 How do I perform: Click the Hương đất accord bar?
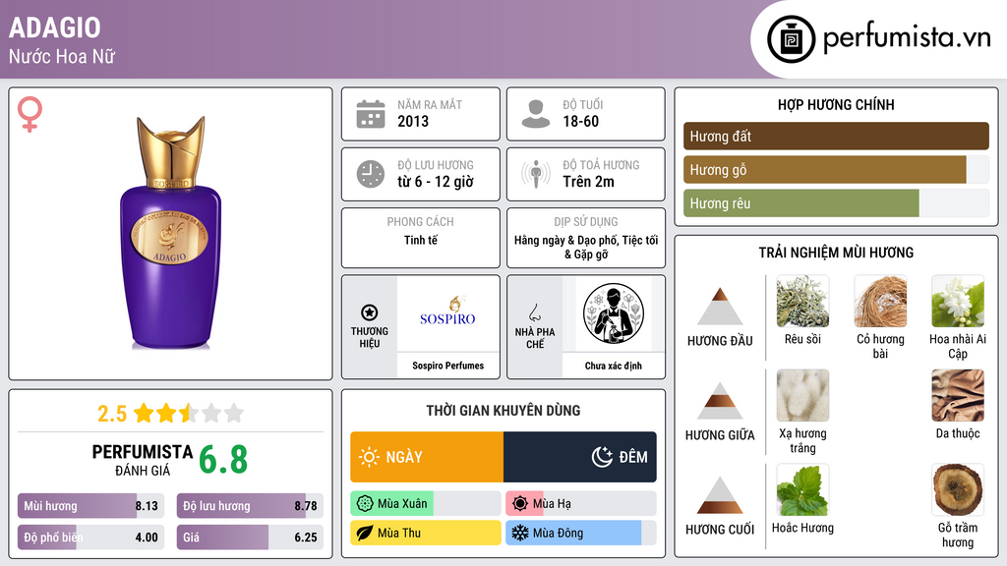point(836,136)
